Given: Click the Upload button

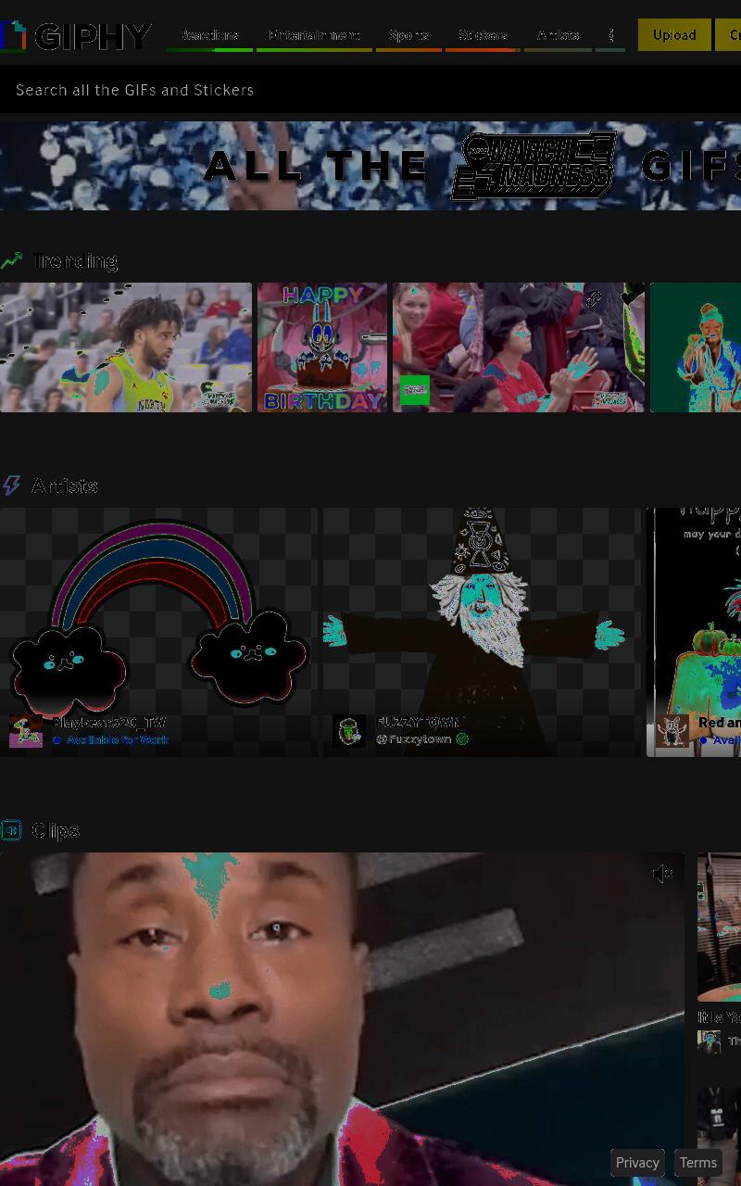Looking at the screenshot, I should coord(674,35).
